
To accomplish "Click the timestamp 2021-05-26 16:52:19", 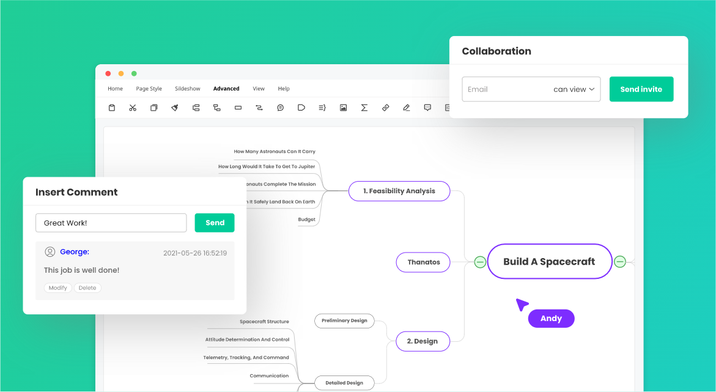I will 195,253.
